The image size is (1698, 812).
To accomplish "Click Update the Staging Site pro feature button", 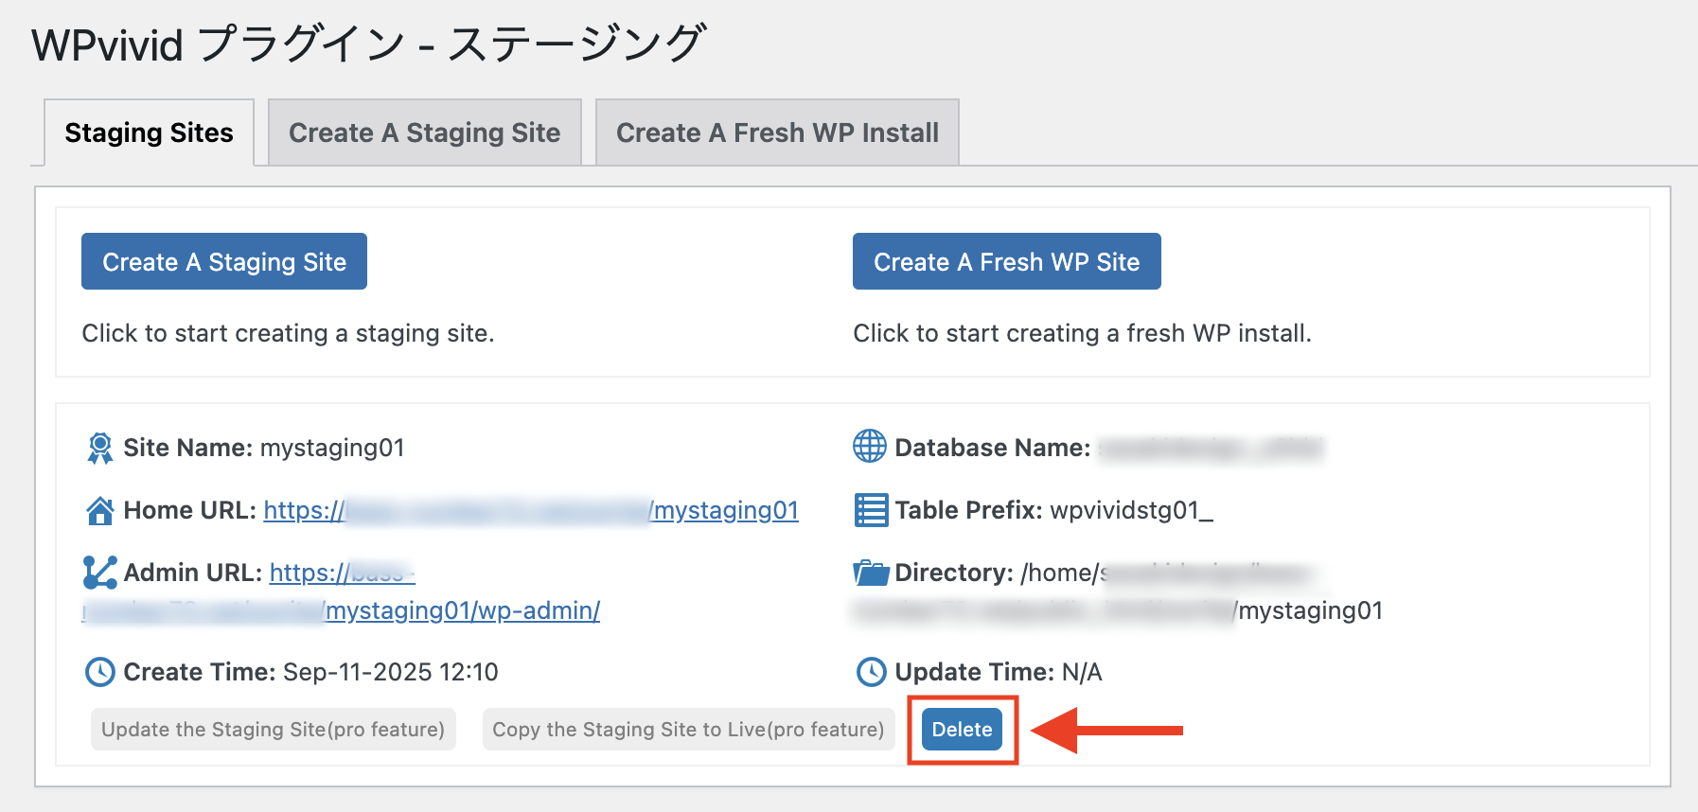I will point(273,730).
